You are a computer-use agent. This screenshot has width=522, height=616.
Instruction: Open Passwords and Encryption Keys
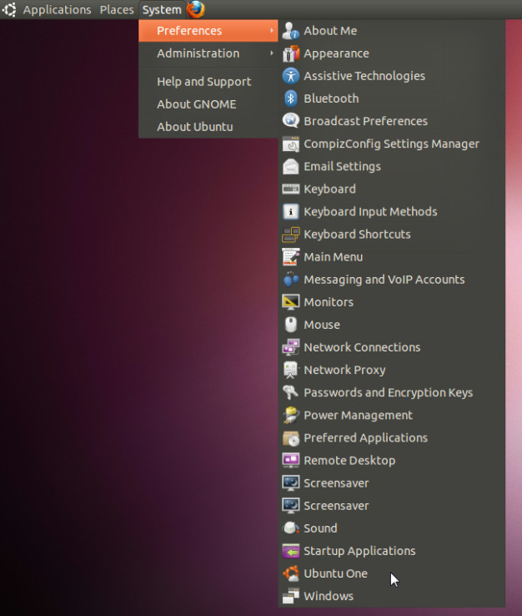[x=392, y=392]
